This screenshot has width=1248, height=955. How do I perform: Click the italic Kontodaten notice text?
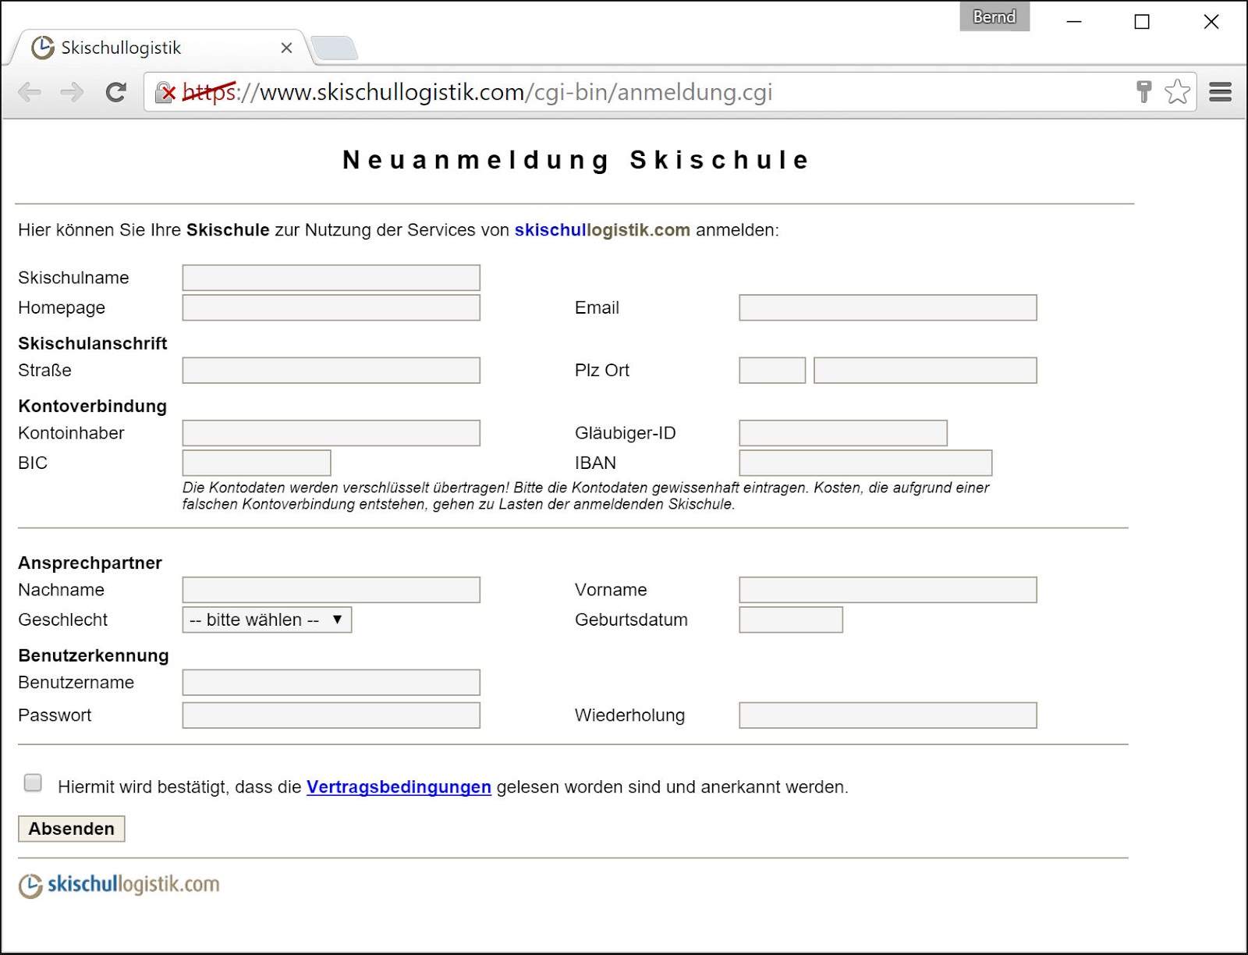tap(586, 496)
